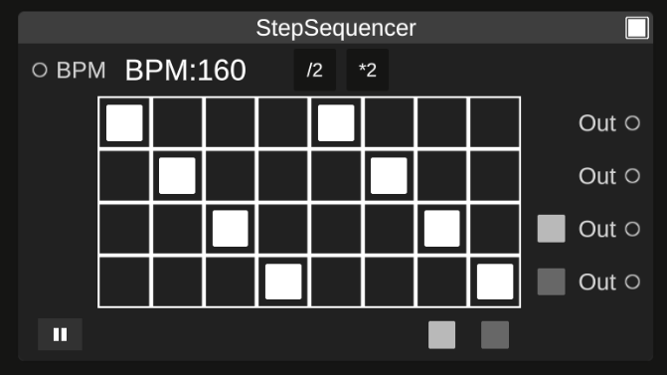Enable the empty eighth step in row one
This screenshot has width=667, height=375.
[495, 123]
